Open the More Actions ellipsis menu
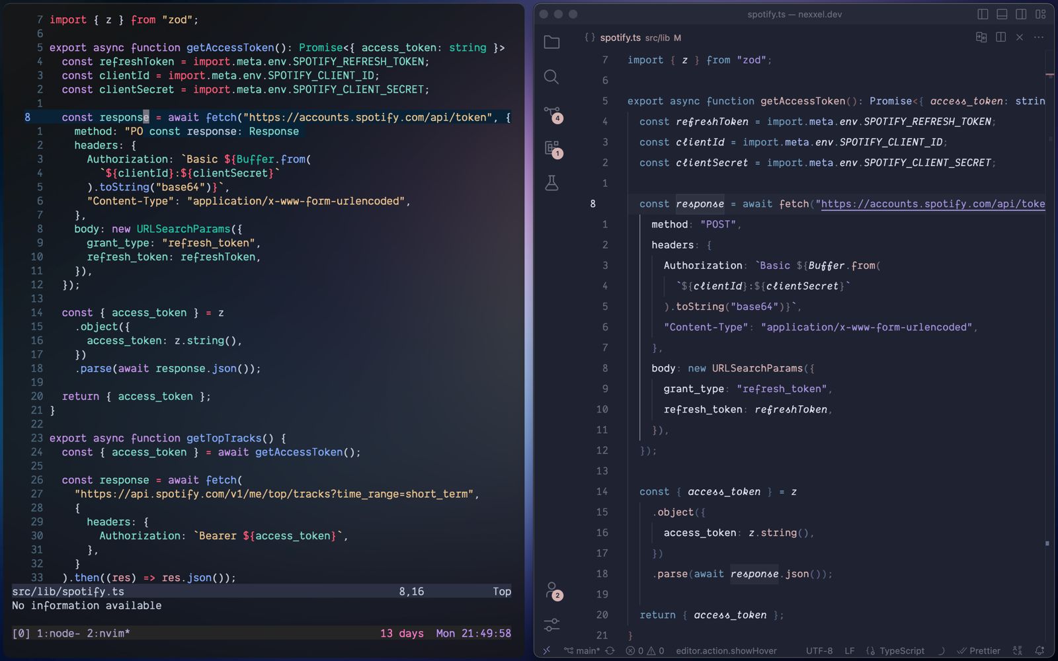Screen dimensions: 1058x661 [1038, 38]
